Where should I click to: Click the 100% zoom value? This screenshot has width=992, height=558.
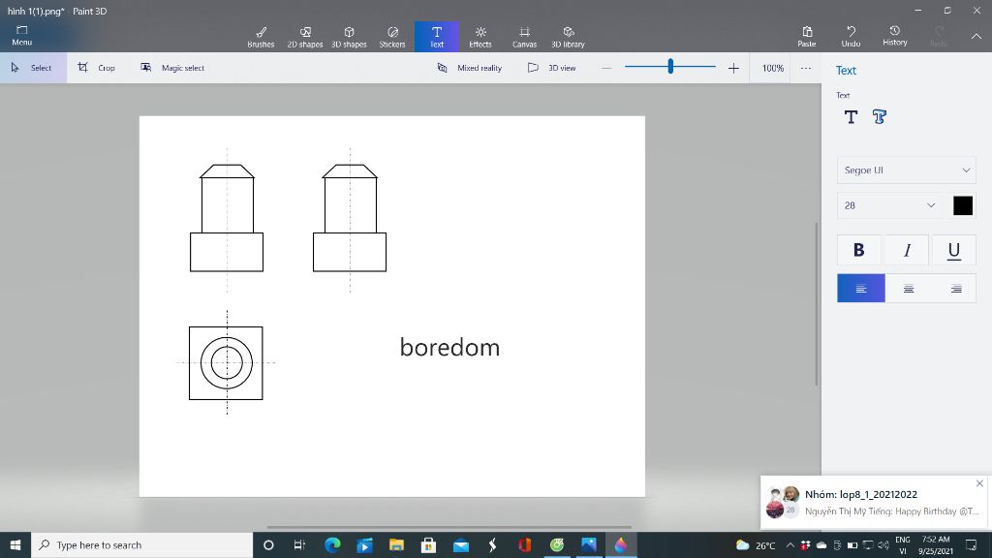[772, 68]
